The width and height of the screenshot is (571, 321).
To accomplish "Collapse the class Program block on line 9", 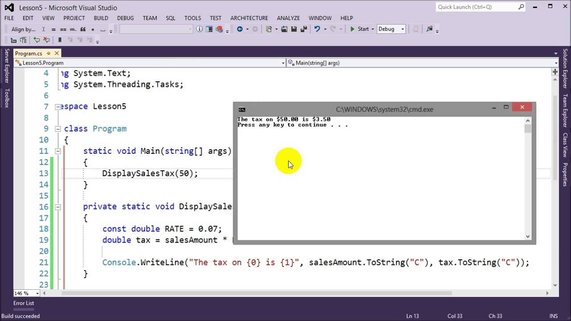I will [58, 129].
